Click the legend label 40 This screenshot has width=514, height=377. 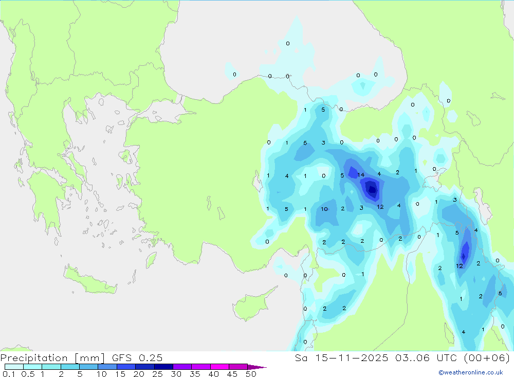click(214, 374)
